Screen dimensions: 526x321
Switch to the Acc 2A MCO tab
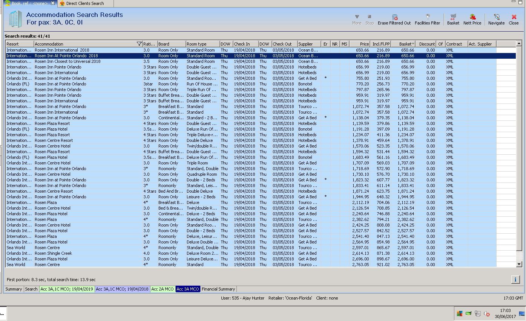click(163, 289)
